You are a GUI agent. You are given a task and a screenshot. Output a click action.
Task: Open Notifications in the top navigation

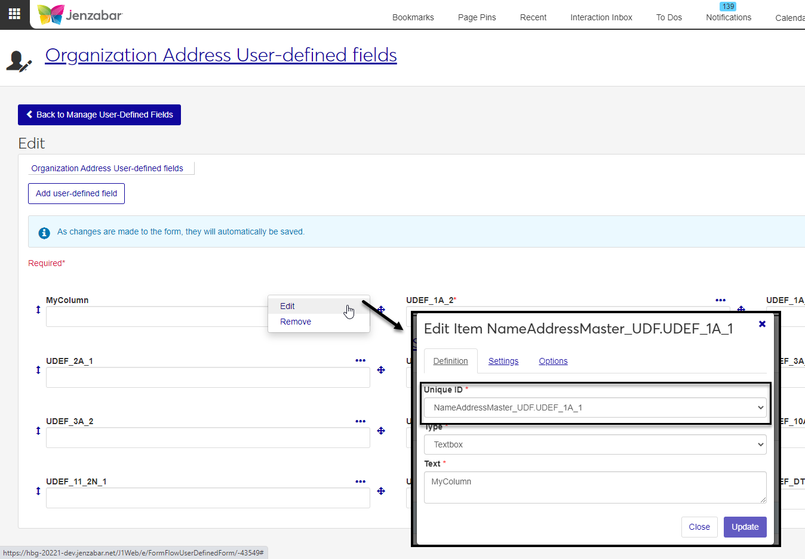[x=728, y=17]
